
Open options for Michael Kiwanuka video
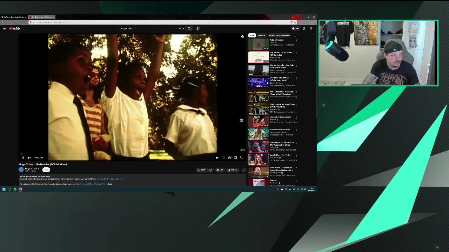point(297,65)
